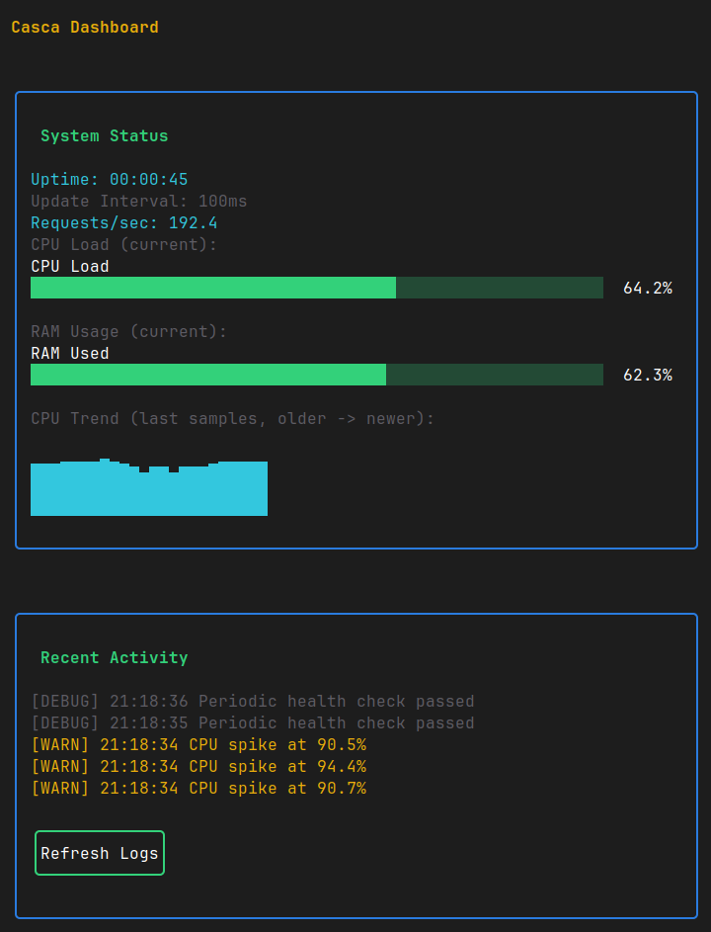The image size is (711, 932).
Task: Click the Refresh Logs button
Action: 99,852
